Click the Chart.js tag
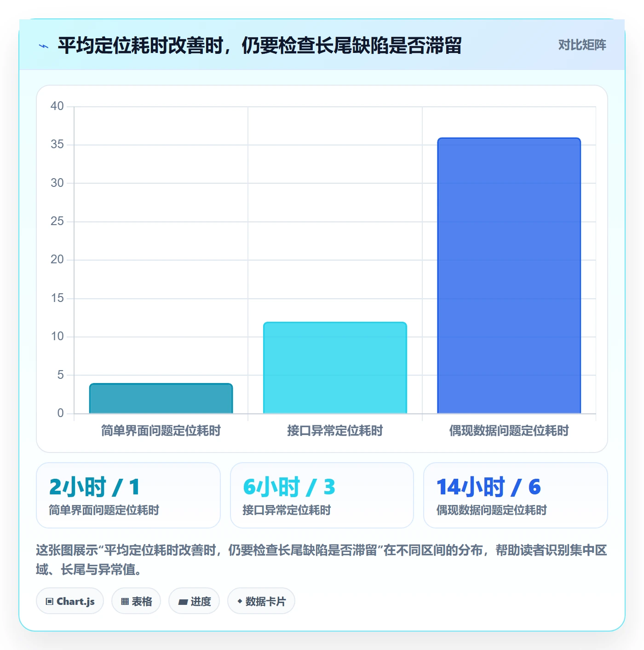This screenshot has height=650, width=644. coord(70,601)
